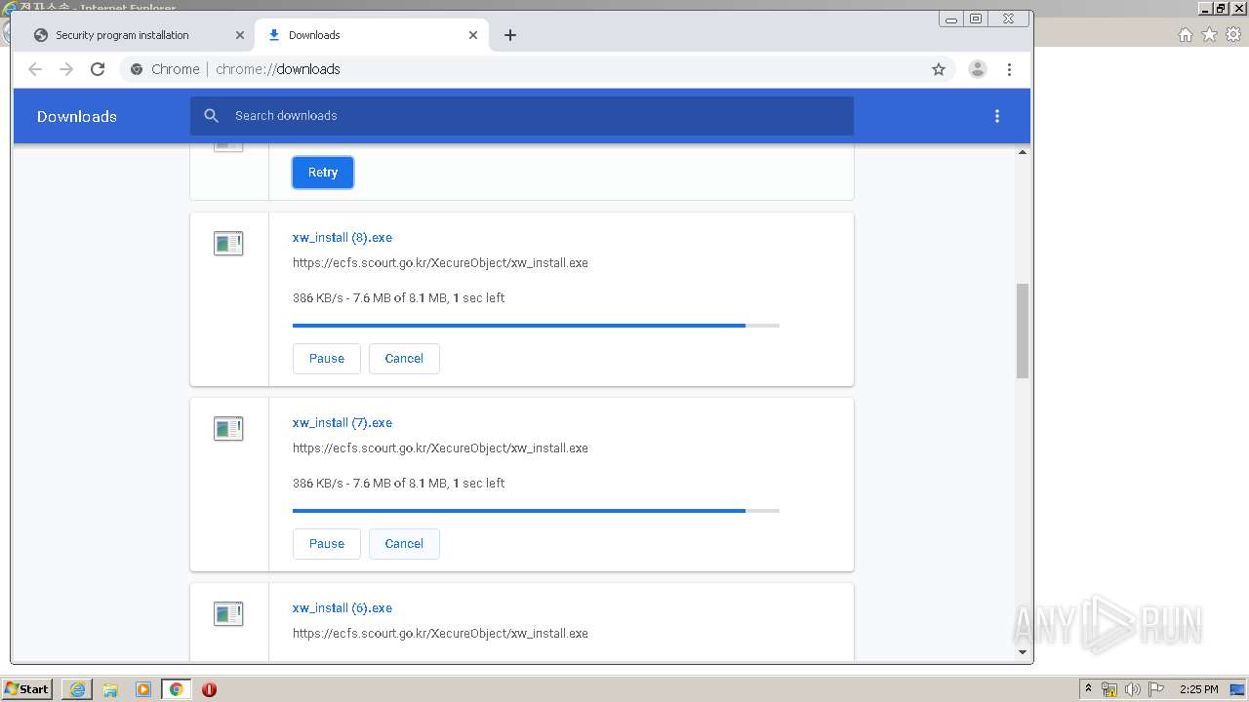
Task: Close the Security program installation tab
Action: [x=240, y=35]
